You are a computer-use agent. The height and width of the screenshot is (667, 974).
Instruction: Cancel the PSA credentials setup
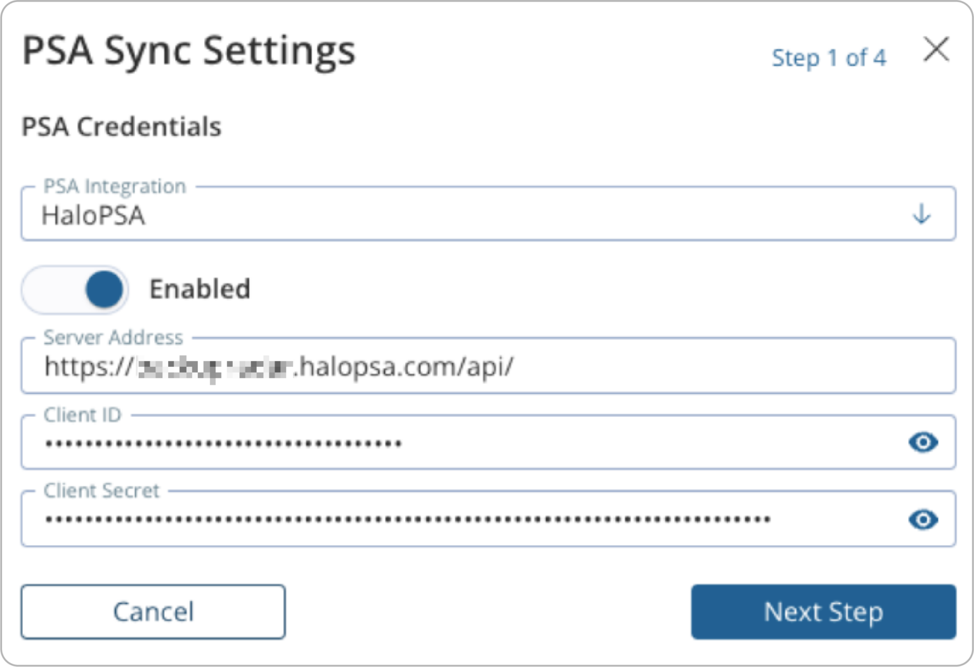tap(153, 611)
